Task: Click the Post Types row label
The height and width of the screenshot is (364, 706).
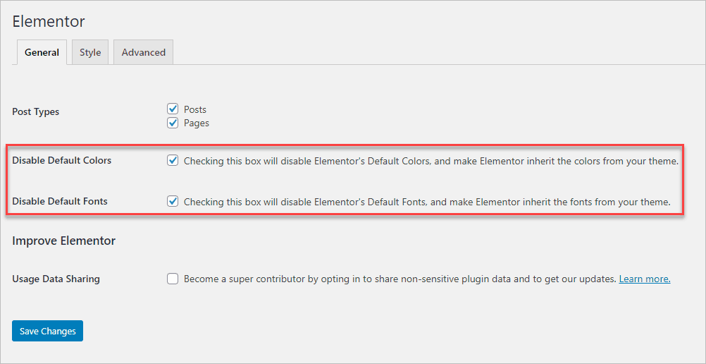Action: pyautogui.click(x=36, y=111)
